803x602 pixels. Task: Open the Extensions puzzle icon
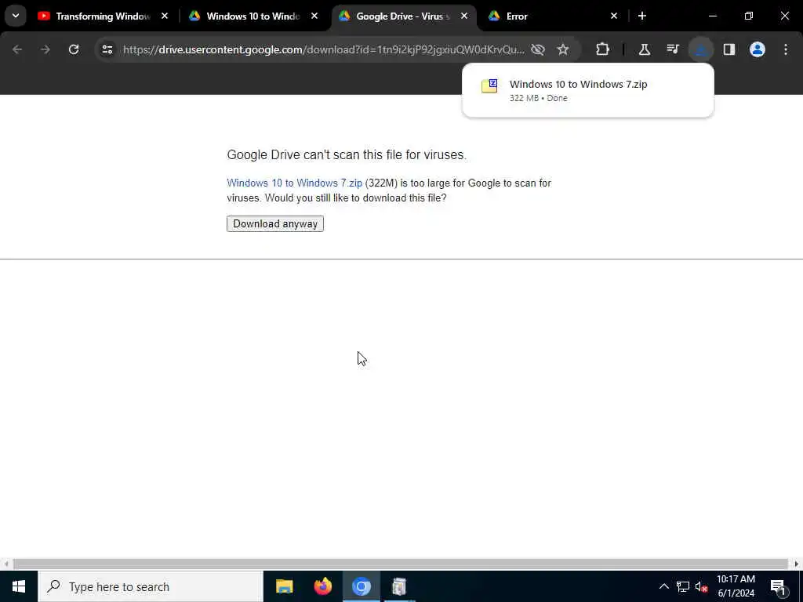[603, 49]
